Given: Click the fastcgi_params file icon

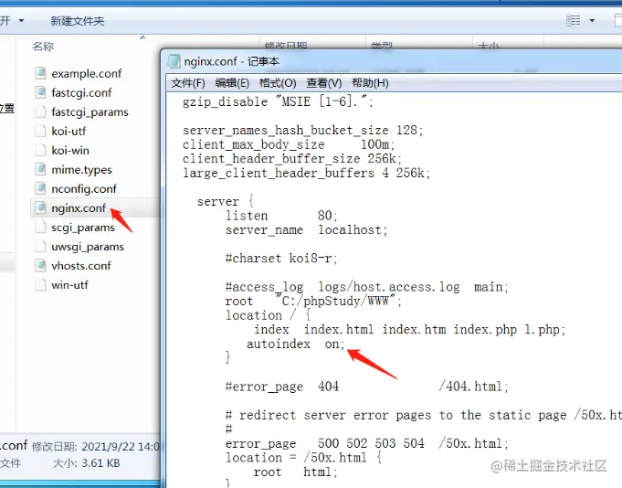Looking at the screenshot, I should pyautogui.click(x=40, y=111).
